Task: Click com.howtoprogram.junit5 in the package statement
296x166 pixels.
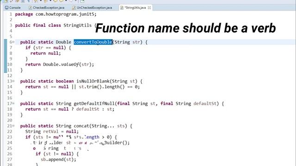Action: pos(65,14)
